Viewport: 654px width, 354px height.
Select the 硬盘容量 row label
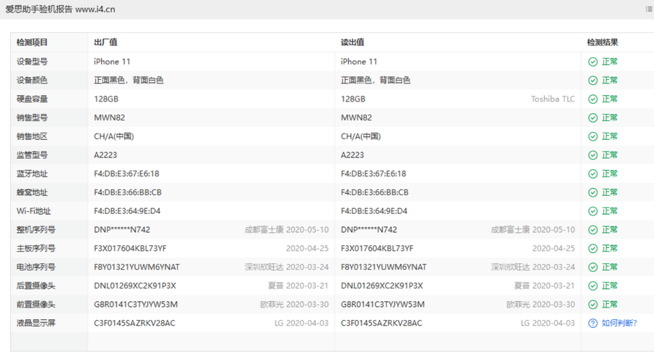[x=32, y=99]
